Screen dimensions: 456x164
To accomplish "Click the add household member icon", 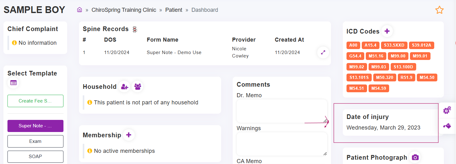I will pos(125,87).
